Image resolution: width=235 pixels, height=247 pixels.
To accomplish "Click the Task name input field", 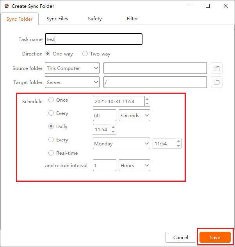I will [94, 39].
